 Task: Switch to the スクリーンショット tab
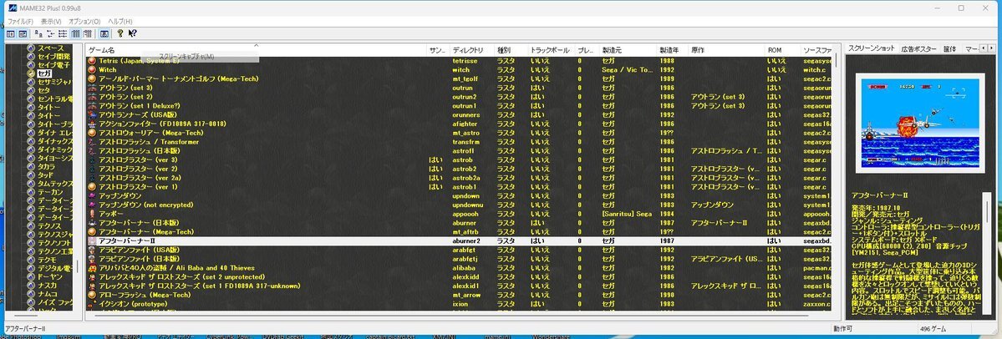tap(870, 48)
